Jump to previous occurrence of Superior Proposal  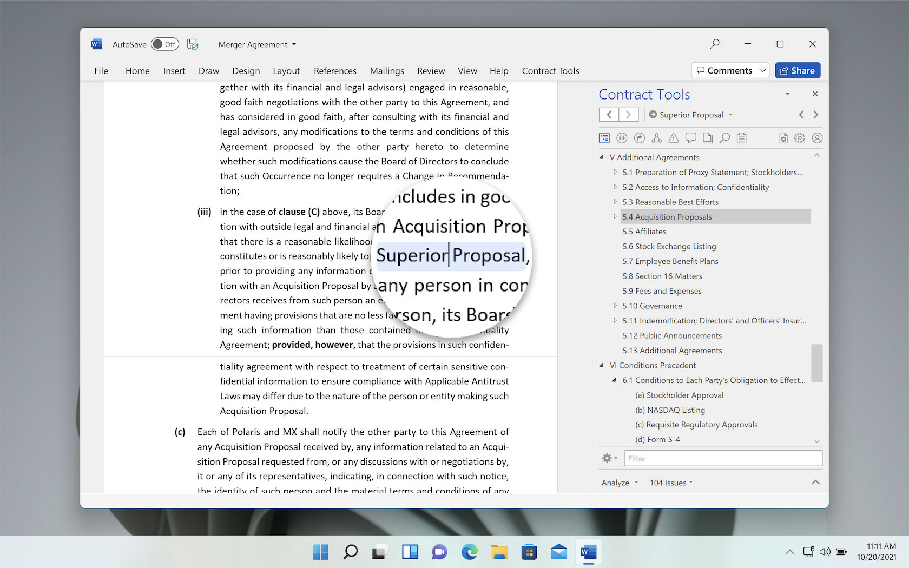click(801, 115)
